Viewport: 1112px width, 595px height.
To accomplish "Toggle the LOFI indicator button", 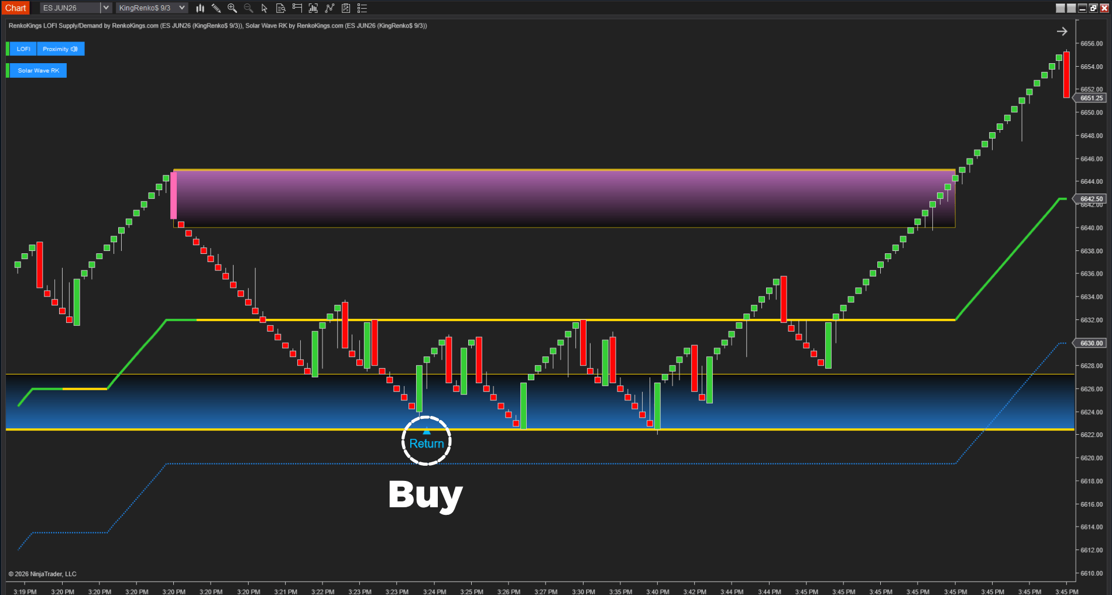I will click(23, 49).
